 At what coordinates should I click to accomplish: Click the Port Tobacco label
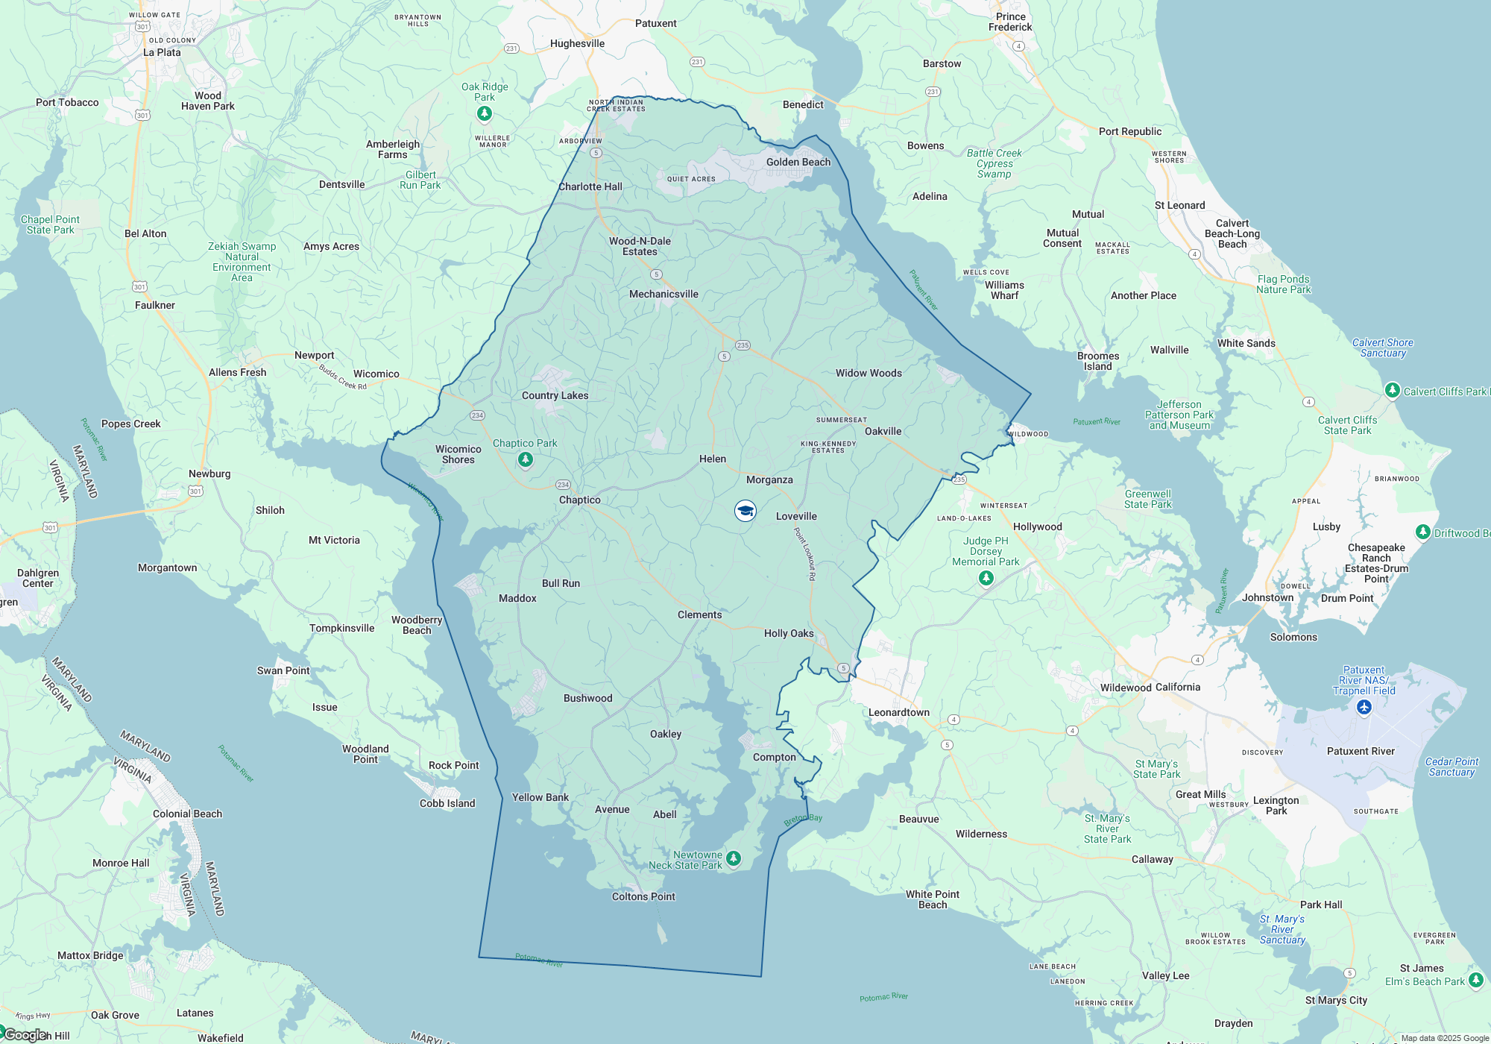click(x=67, y=102)
